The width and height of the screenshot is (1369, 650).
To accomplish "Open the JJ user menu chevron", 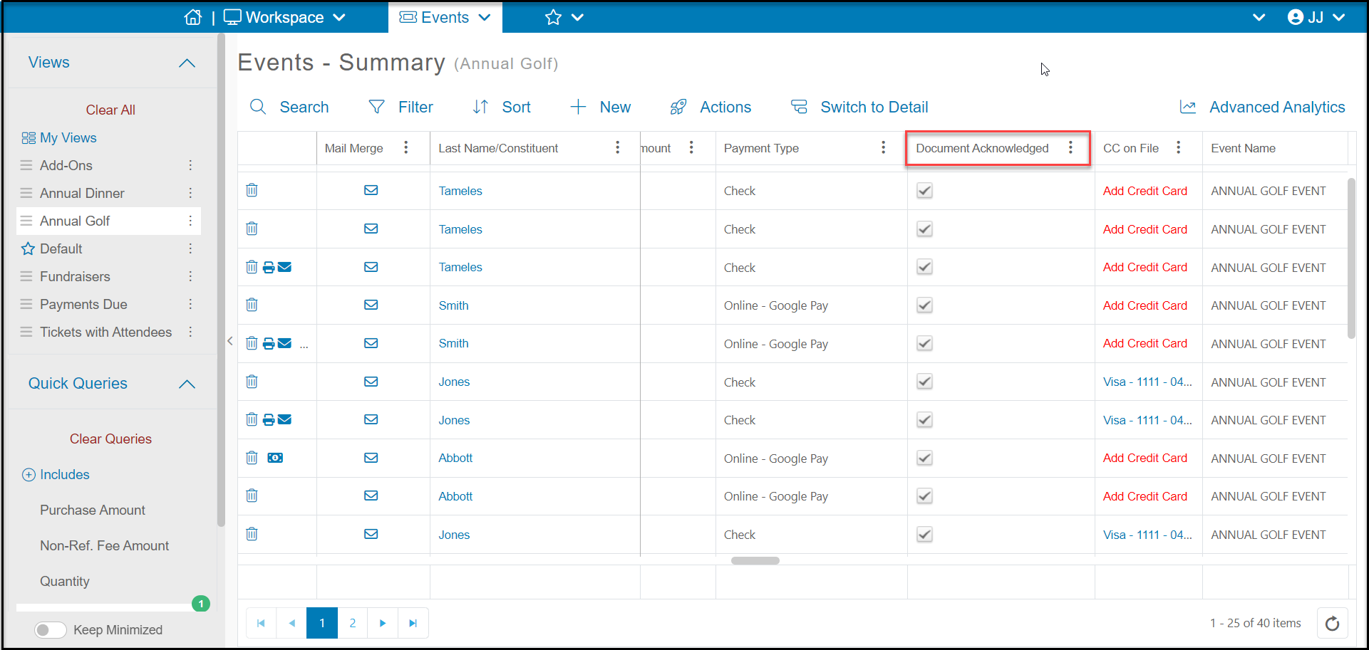I will point(1339,17).
